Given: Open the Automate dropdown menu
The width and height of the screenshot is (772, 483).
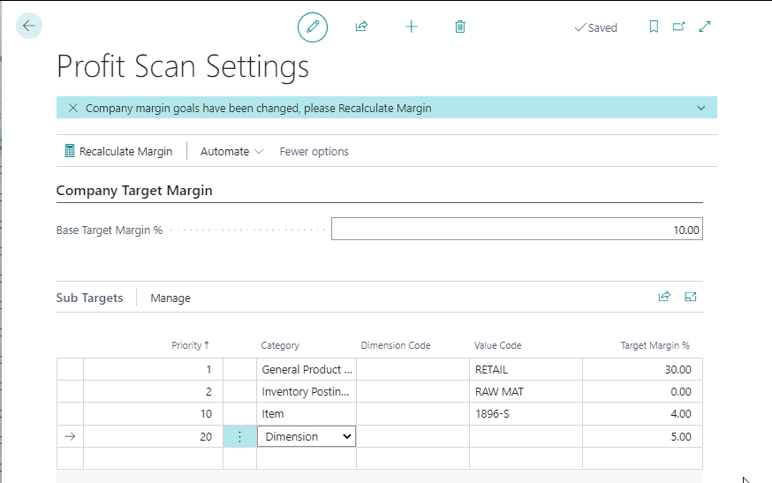Looking at the screenshot, I should point(231,151).
